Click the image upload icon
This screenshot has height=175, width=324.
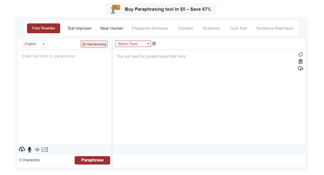tap(45, 150)
